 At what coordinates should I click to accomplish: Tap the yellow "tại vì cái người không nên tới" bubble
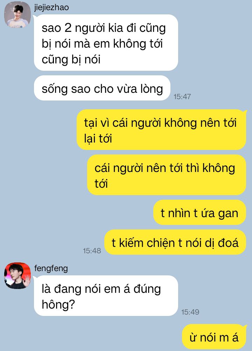tap(161, 130)
